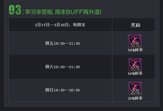Click the pink pouch in Saturday's icon
The image size is (163, 111).
click(x=135, y=64)
